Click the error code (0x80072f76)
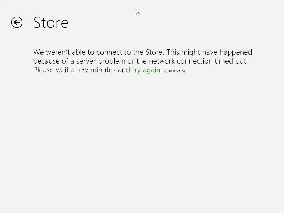284x213 pixels. pos(175,71)
